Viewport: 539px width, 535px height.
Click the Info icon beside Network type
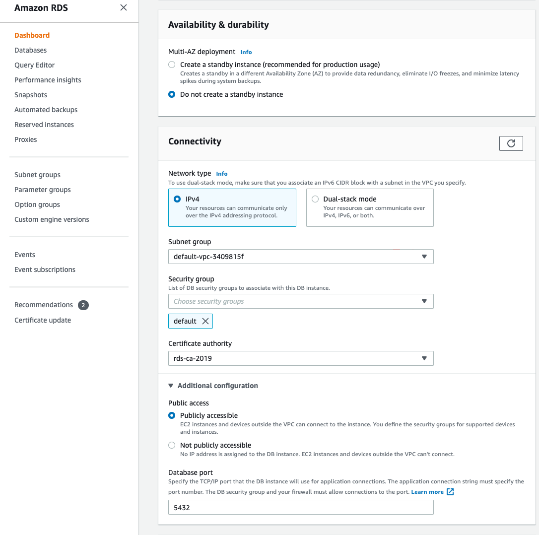tap(221, 173)
